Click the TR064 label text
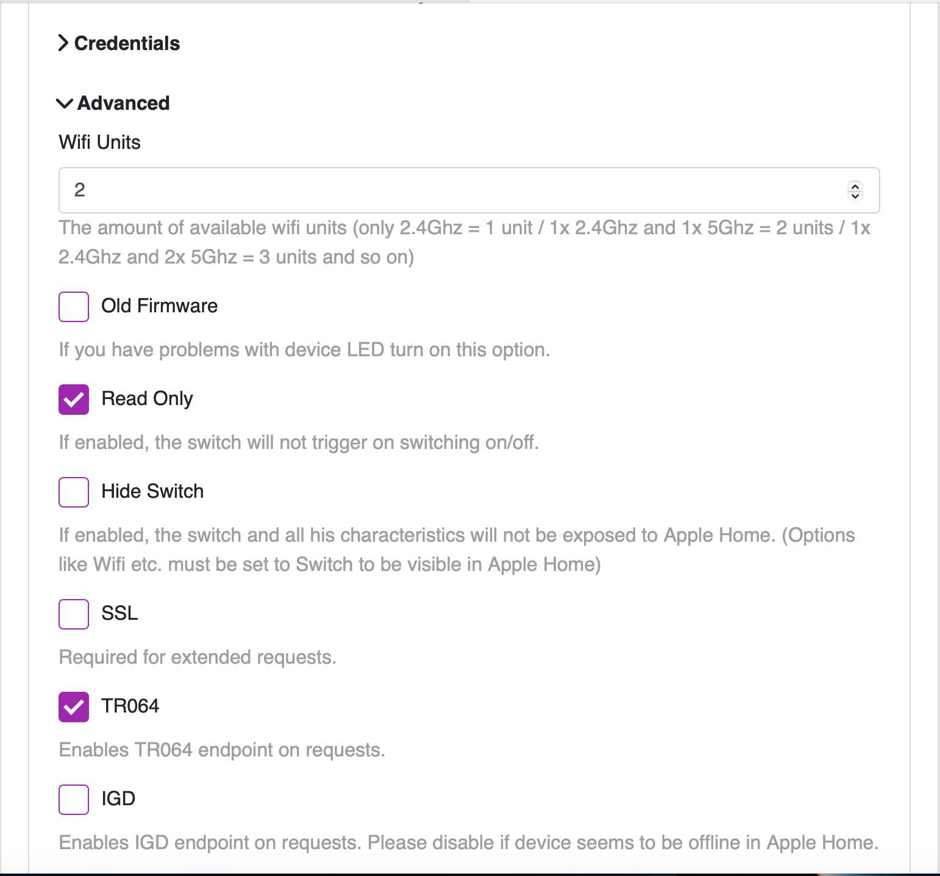 (130, 706)
